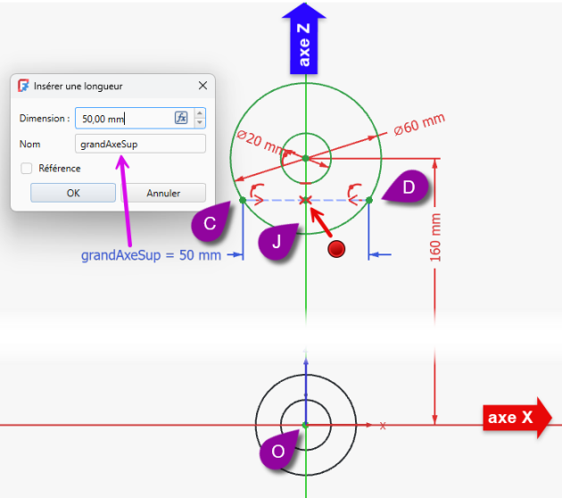Close the Insérer une longueur dialog

point(202,87)
